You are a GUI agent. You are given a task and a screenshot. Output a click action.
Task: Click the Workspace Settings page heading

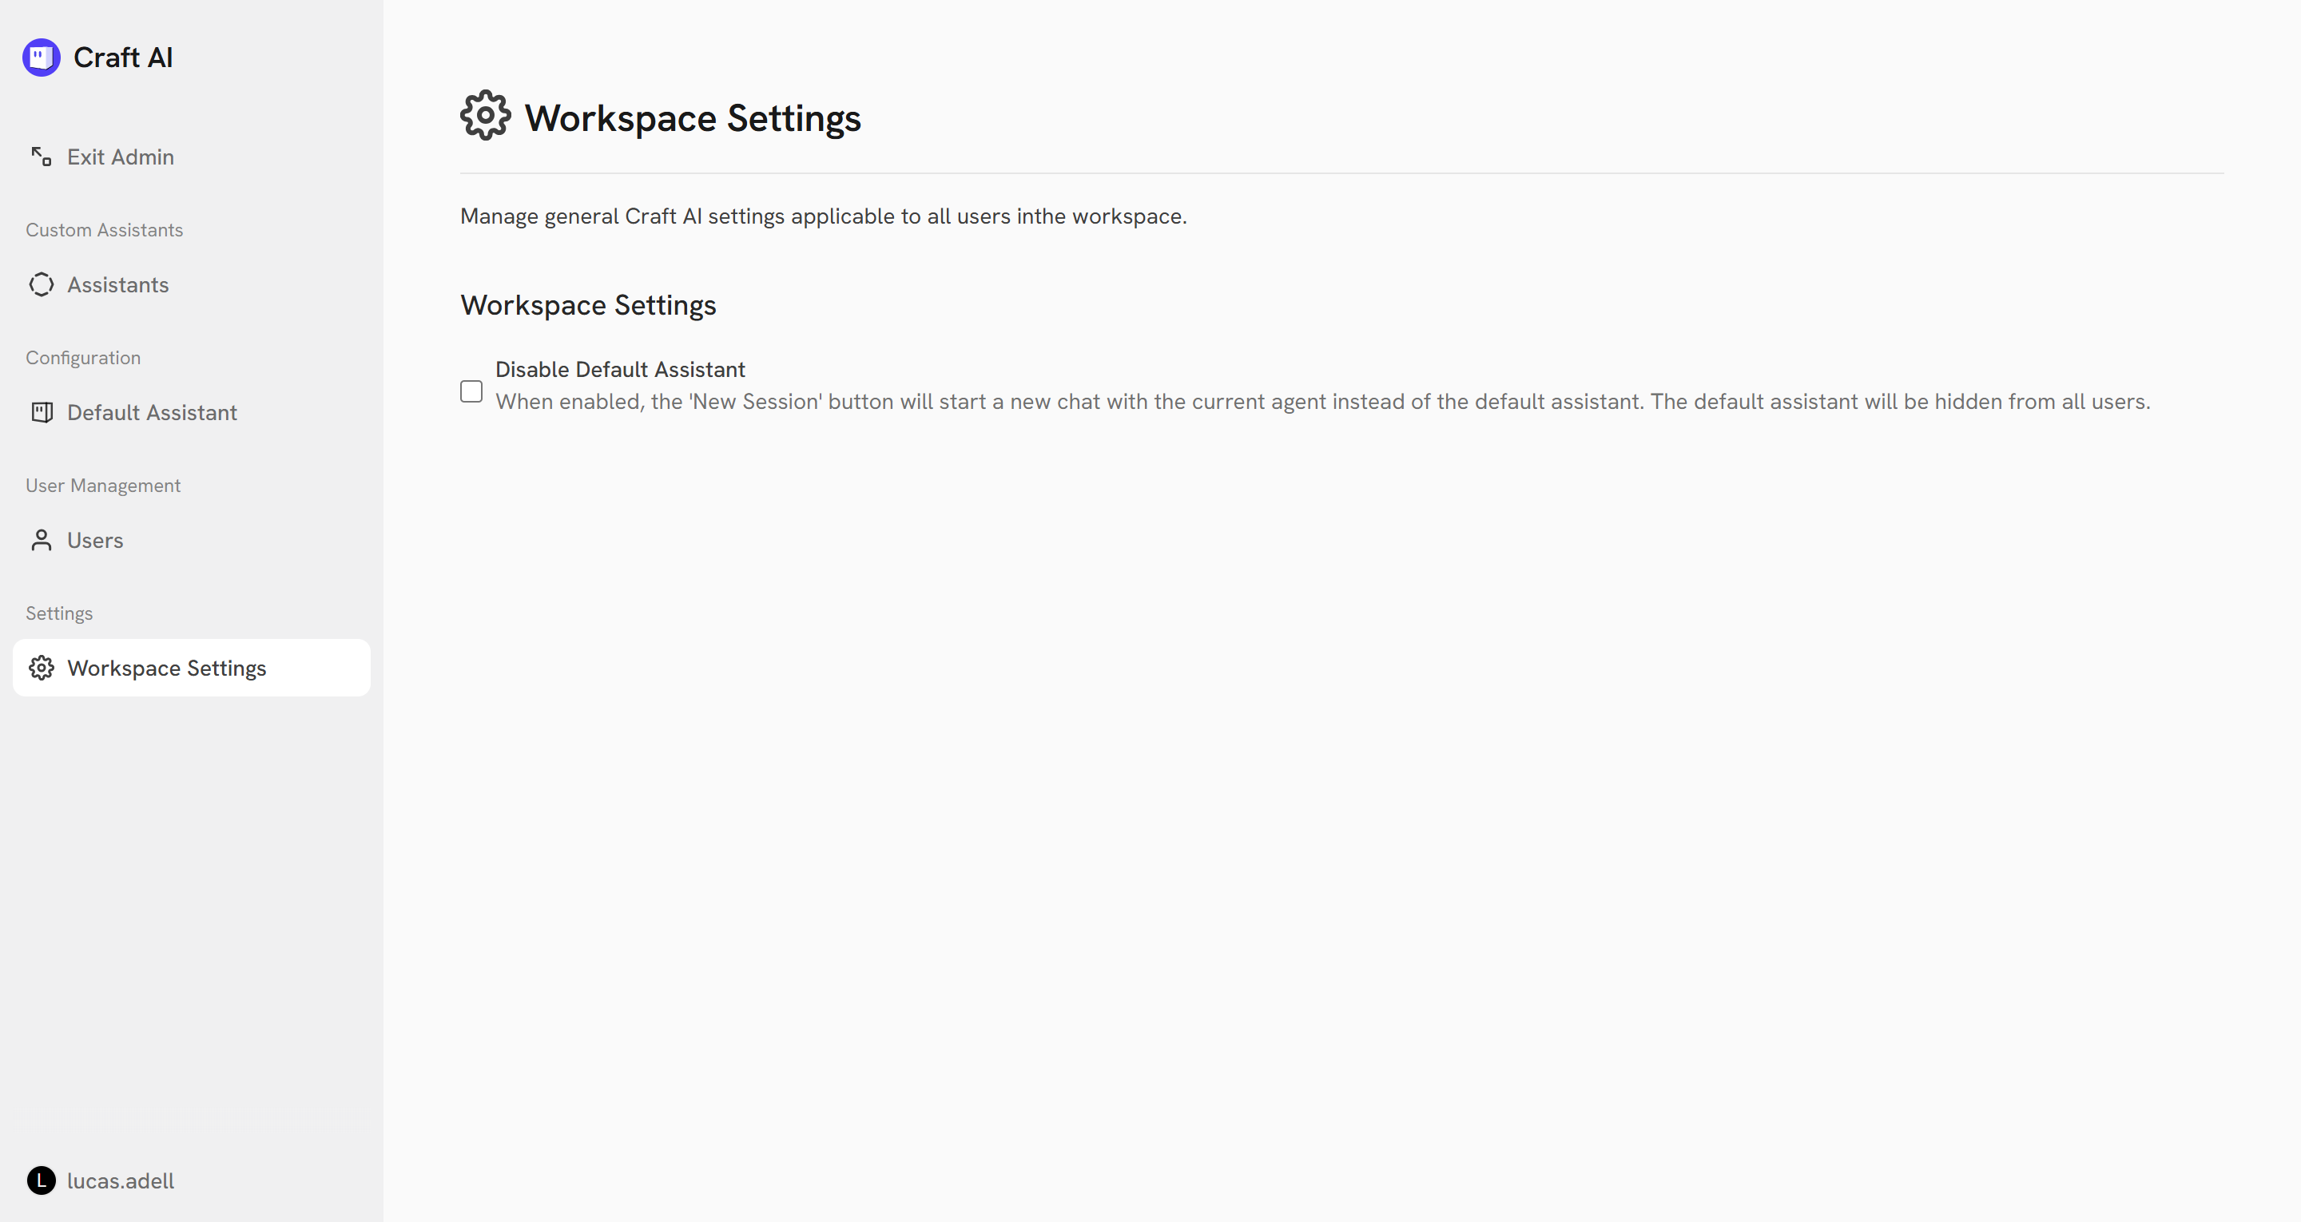pyautogui.click(x=691, y=118)
